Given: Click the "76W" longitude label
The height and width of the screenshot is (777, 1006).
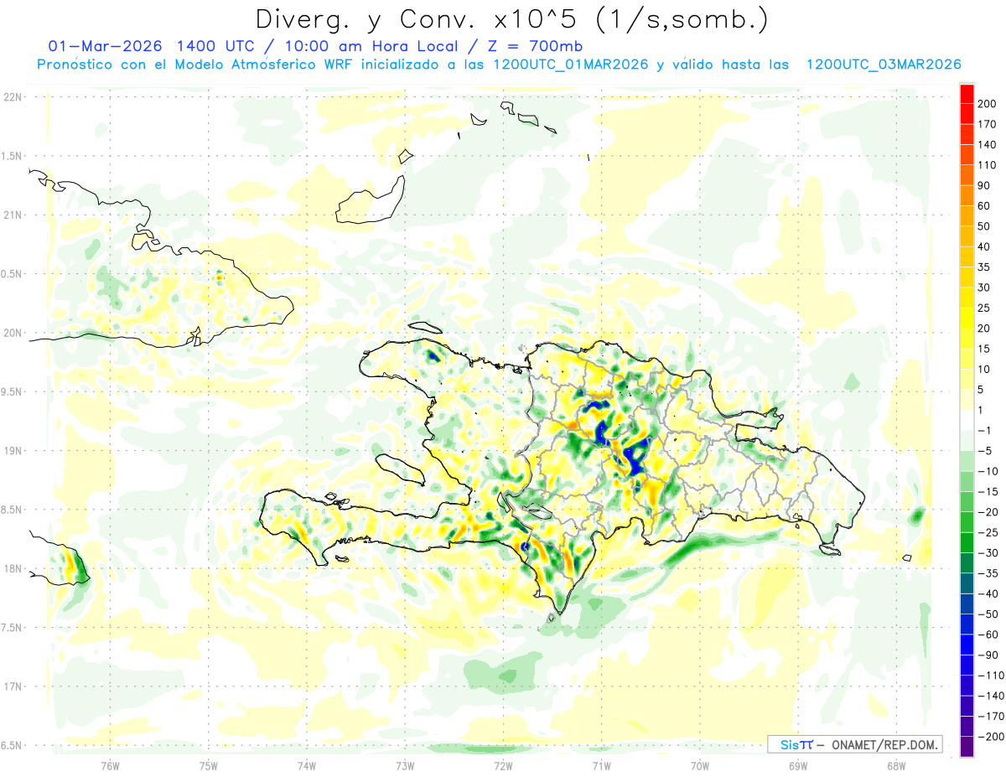Looking at the screenshot, I should click(110, 766).
